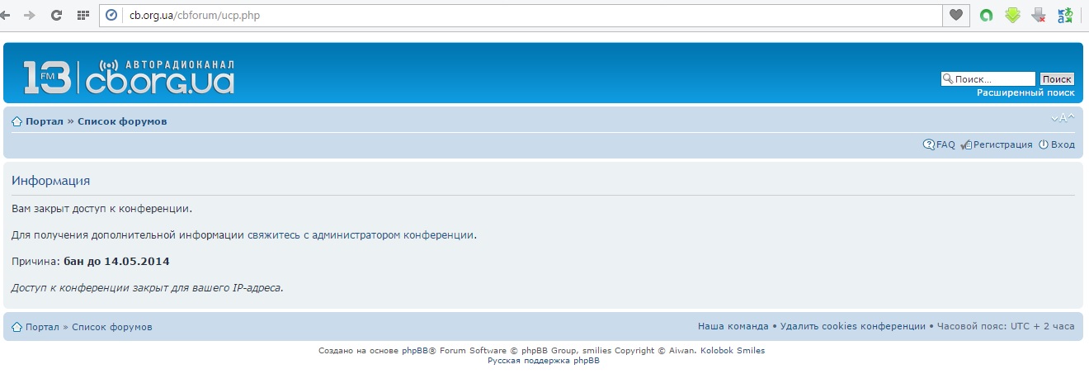The image size is (1089, 388).
Task: Change font size using the A icon
Action: pyautogui.click(x=1063, y=118)
